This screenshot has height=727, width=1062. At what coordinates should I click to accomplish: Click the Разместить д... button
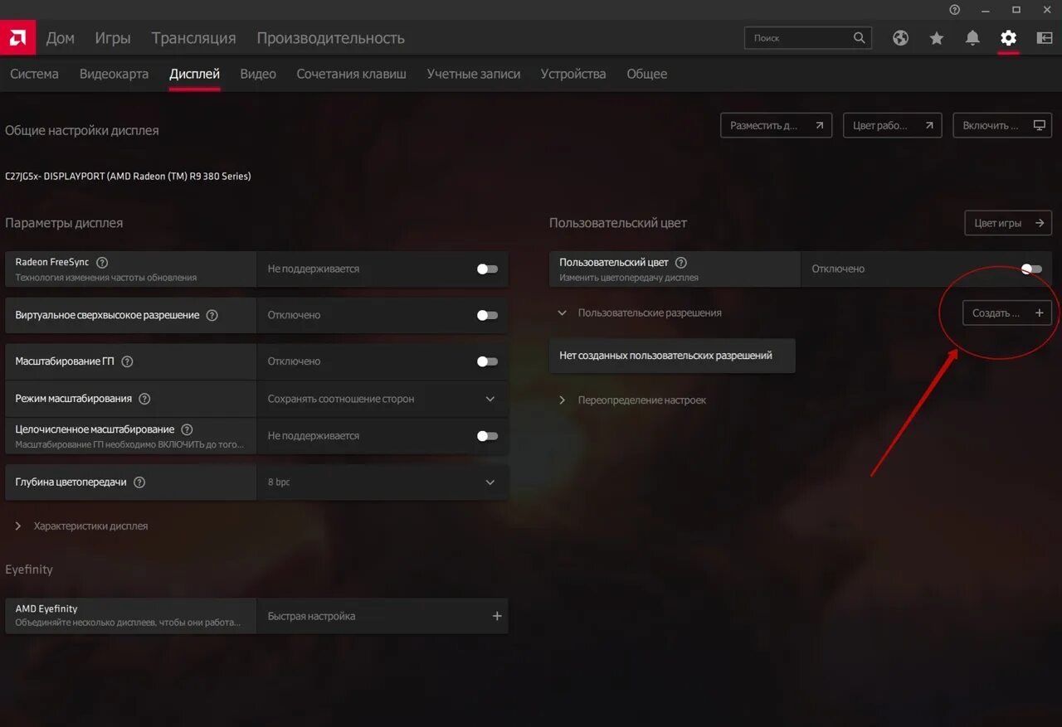[776, 125]
